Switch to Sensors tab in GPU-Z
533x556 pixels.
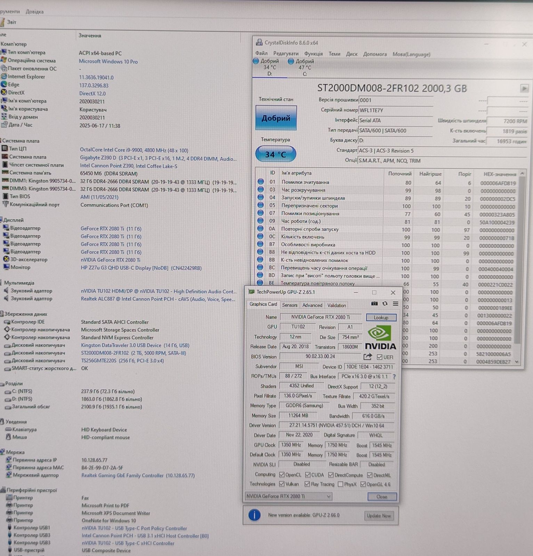[290, 305]
